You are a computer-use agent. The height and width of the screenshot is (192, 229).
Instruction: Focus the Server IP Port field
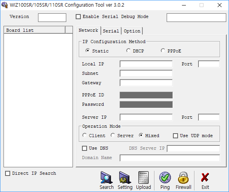pyautogui.click(x=209, y=117)
